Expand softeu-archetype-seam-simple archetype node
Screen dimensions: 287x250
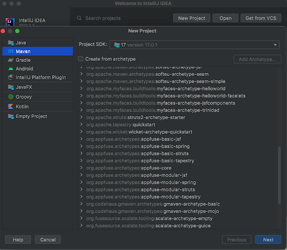81,81
